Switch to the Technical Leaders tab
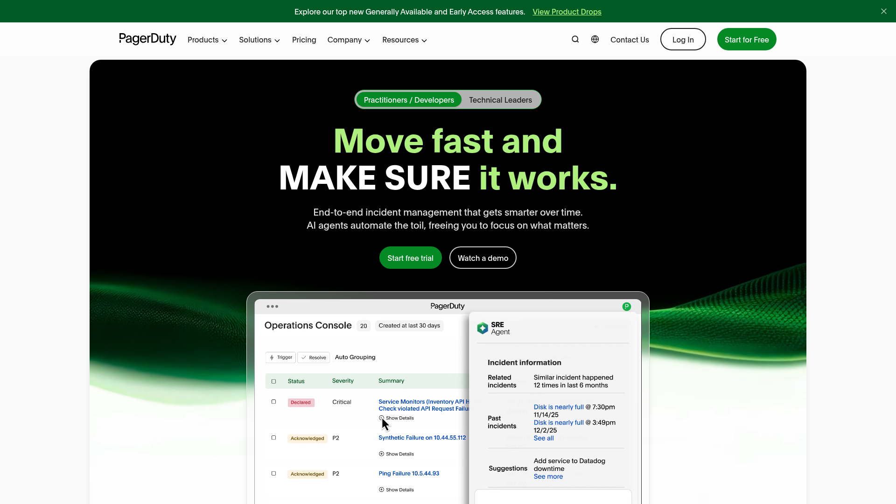This screenshot has width=896, height=504. point(500,100)
